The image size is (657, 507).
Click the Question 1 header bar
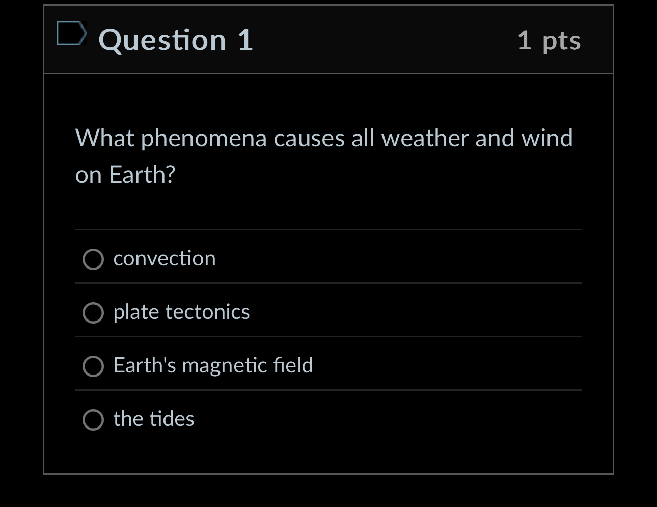click(328, 40)
